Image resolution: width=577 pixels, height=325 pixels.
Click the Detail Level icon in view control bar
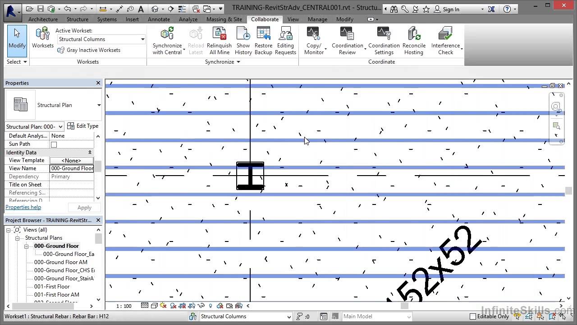[x=145, y=306]
